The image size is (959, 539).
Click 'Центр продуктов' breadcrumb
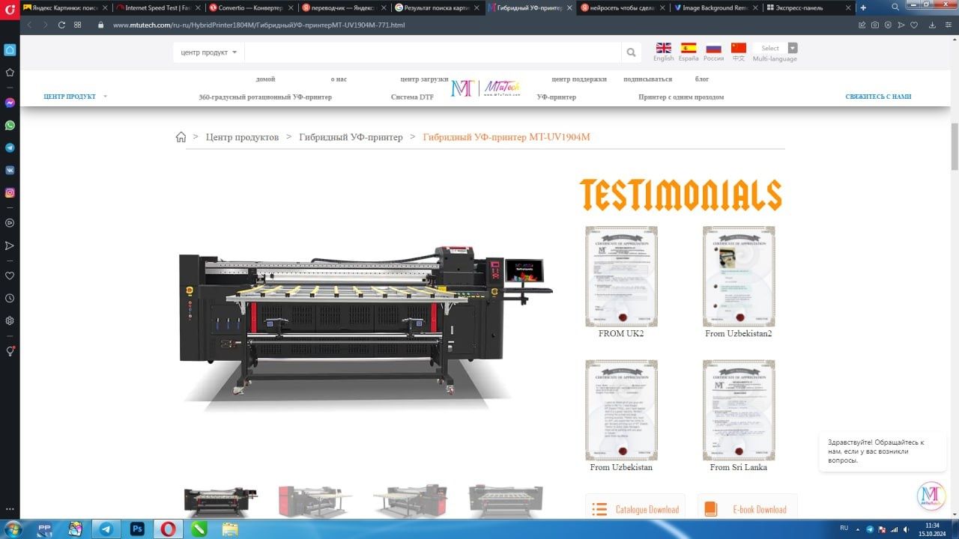pyautogui.click(x=242, y=137)
